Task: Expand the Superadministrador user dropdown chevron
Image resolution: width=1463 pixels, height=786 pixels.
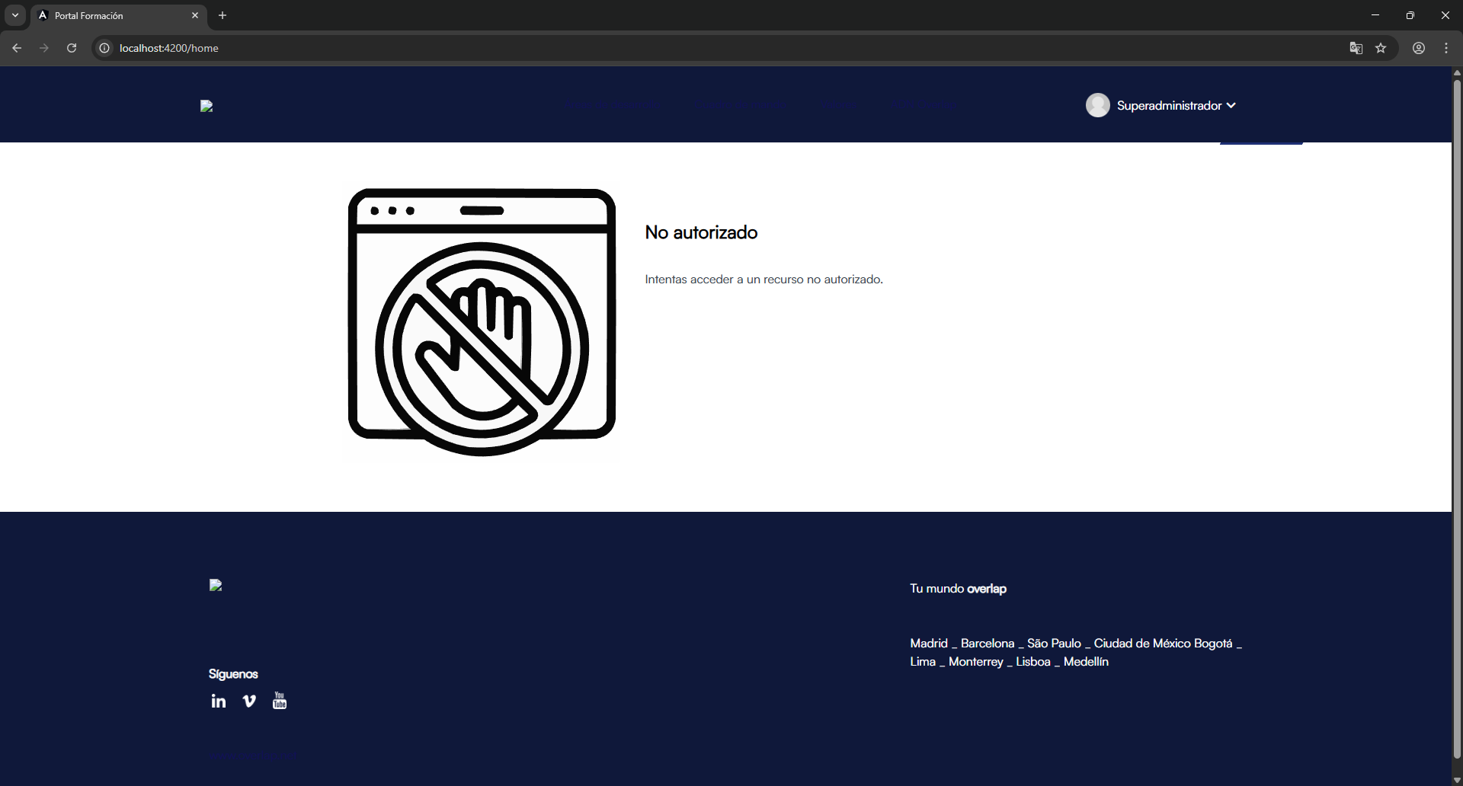Action: tap(1231, 105)
